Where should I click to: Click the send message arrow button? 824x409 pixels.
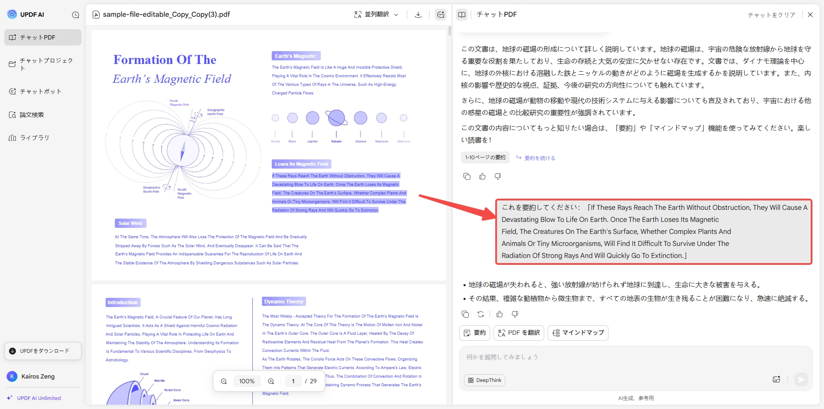point(801,379)
